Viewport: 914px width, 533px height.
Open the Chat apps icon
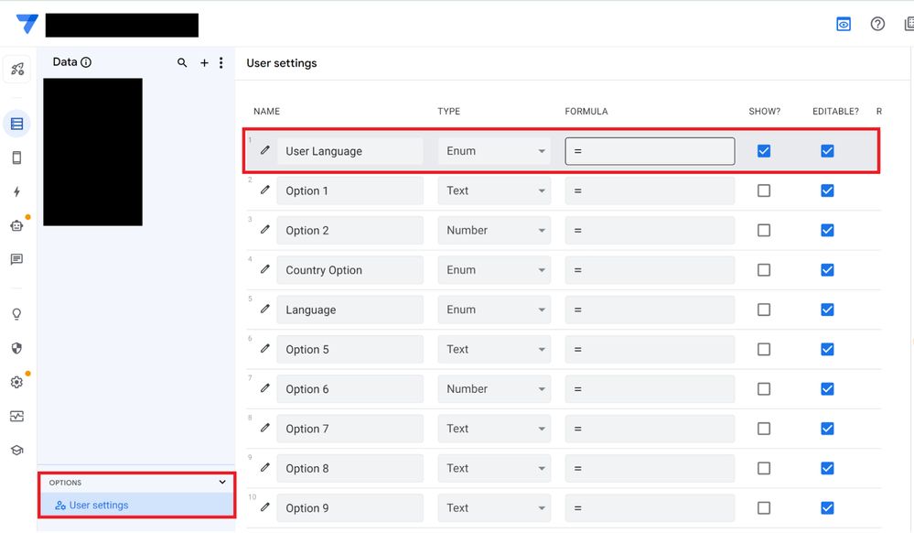pyautogui.click(x=16, y=259)
